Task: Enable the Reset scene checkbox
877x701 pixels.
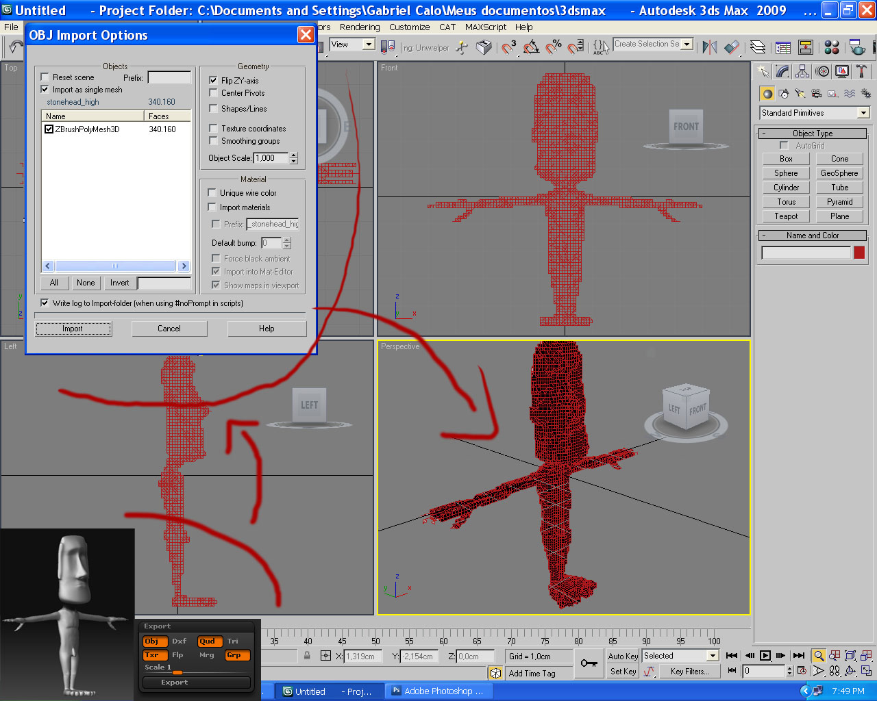Action: 45,77
